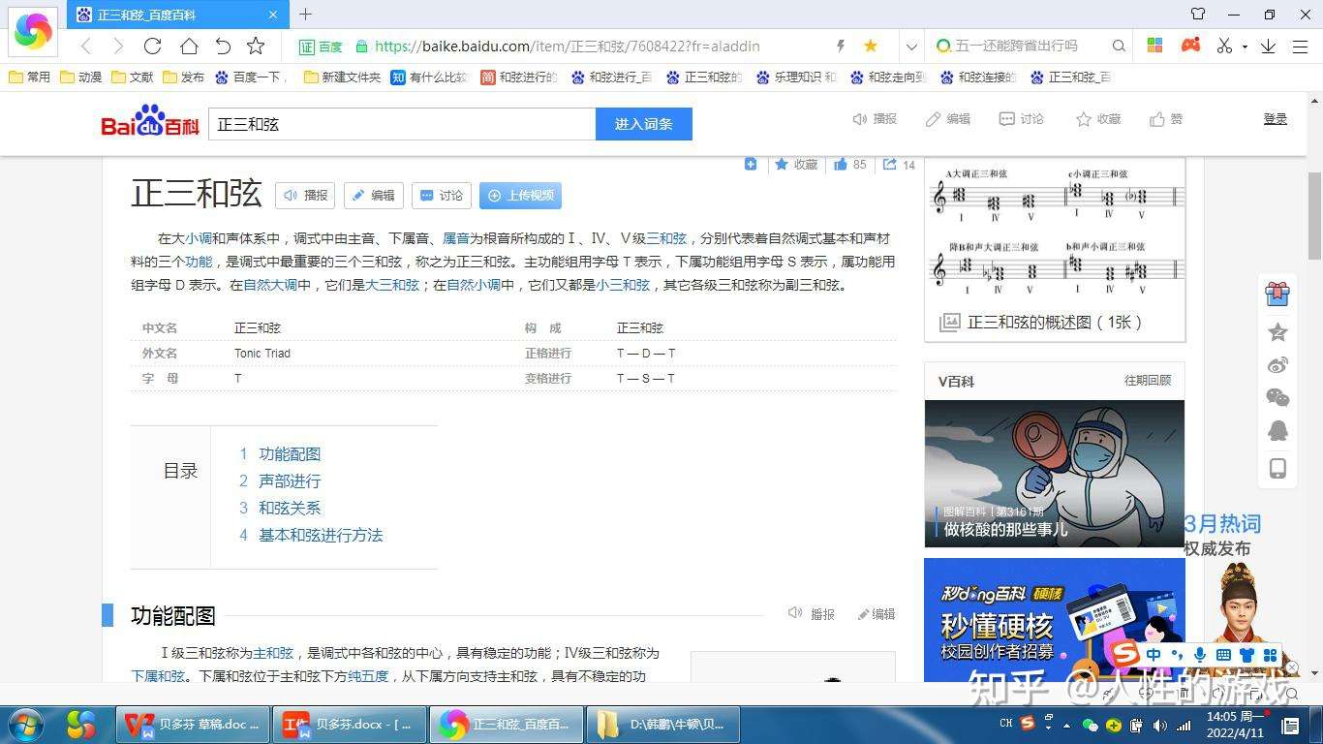The width and height of the screenshot is (1323, 744).
Task: Click the lightning icon in the address bar
Action: (842, 46)
